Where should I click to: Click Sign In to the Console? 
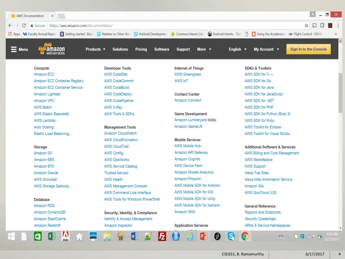click(309, 49)
